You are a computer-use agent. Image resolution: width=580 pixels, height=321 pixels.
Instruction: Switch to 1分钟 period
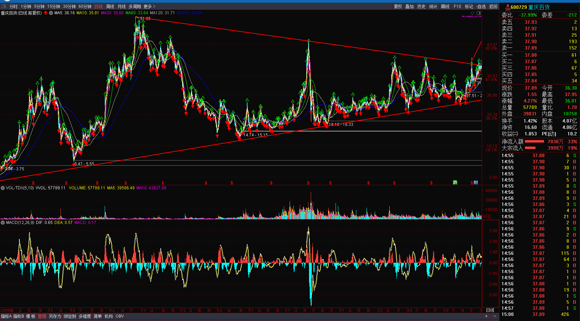coord(26,6)
